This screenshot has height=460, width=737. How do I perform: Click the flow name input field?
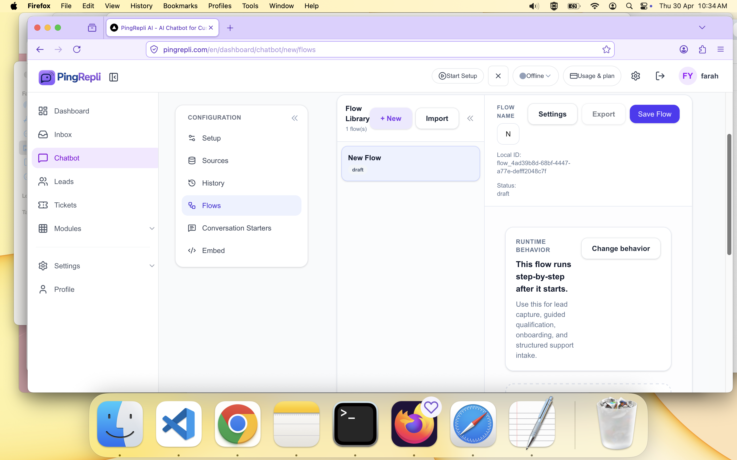(508, 134)
